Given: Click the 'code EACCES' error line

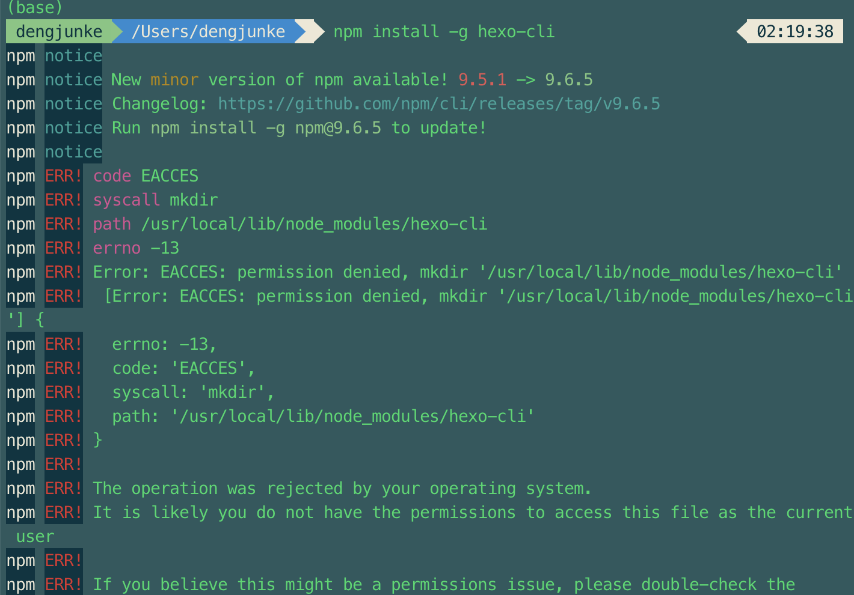Looking at the screenshot, I should (146, 176).
